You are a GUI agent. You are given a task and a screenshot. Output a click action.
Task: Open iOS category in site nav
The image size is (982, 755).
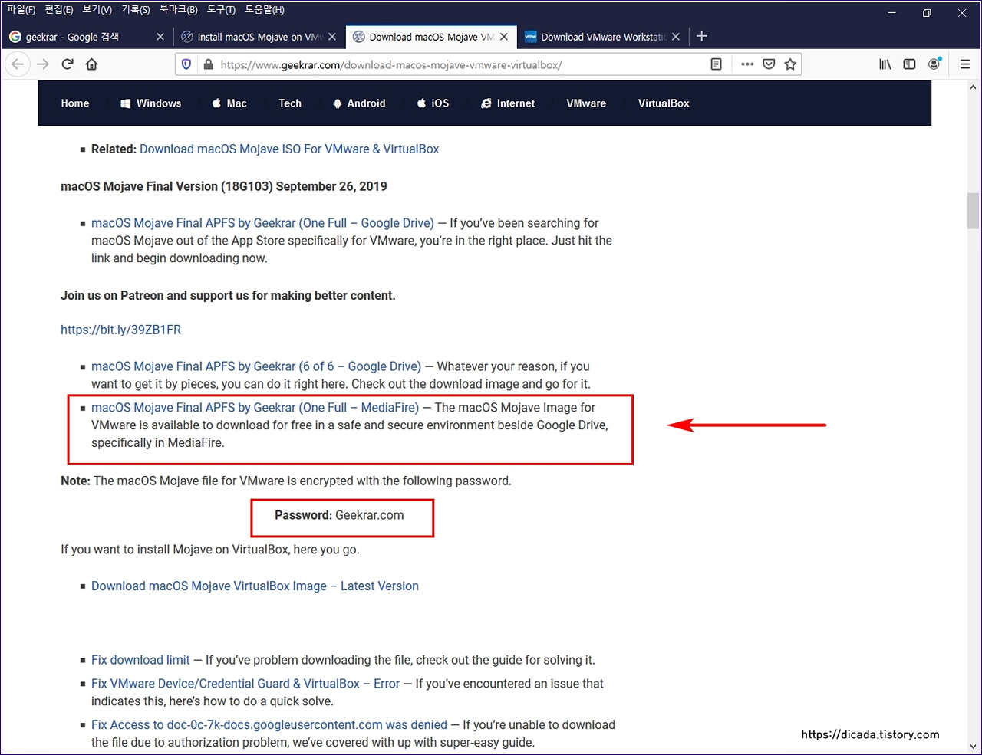(433, 103)
